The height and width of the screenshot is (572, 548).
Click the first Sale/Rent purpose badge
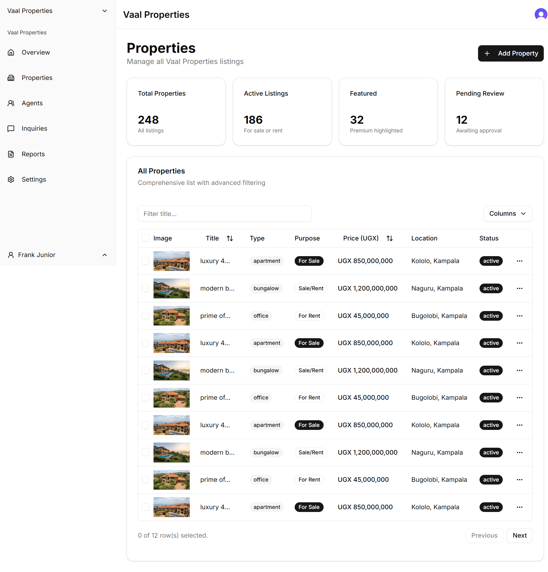(311, 288)
